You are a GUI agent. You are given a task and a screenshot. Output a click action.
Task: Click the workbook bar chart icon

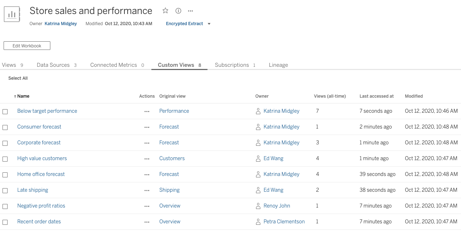click(x=12, y=14)
